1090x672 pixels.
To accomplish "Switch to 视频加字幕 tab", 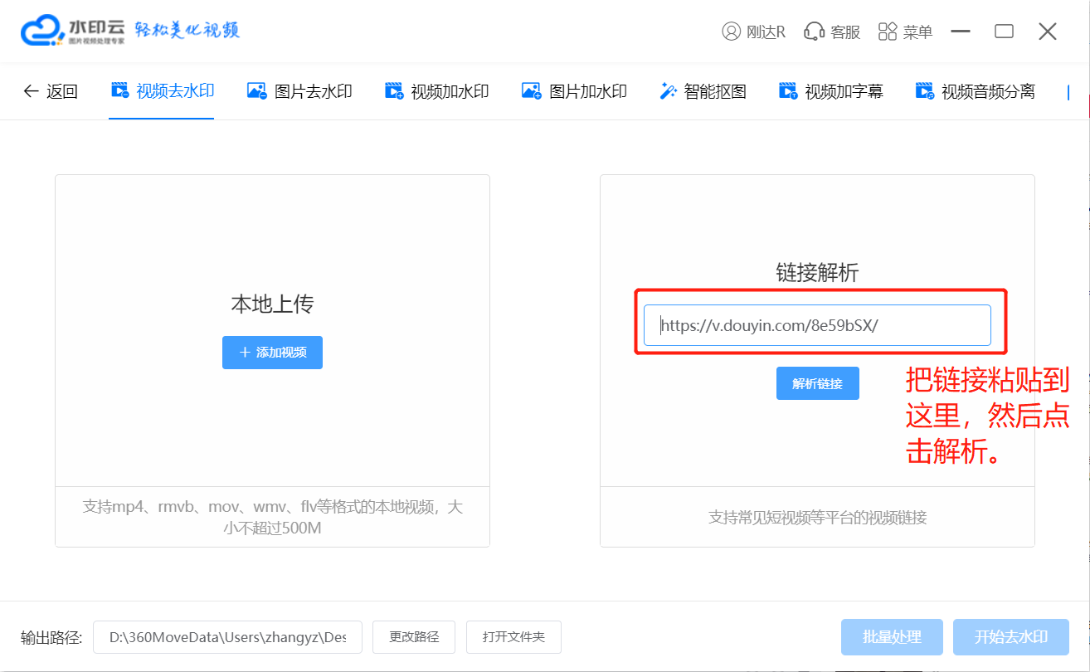I will coord(831,91).
